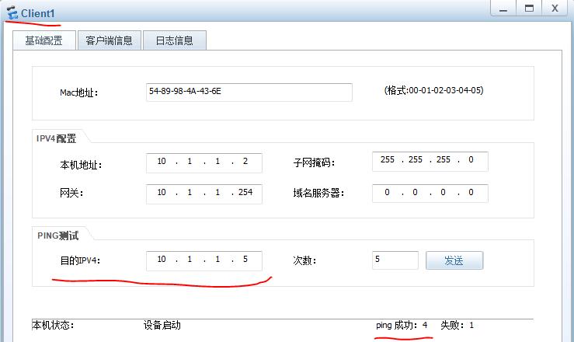Switch to the 基础配置 tab
Viewport: 574px width, 342px height.
point(44,40)
